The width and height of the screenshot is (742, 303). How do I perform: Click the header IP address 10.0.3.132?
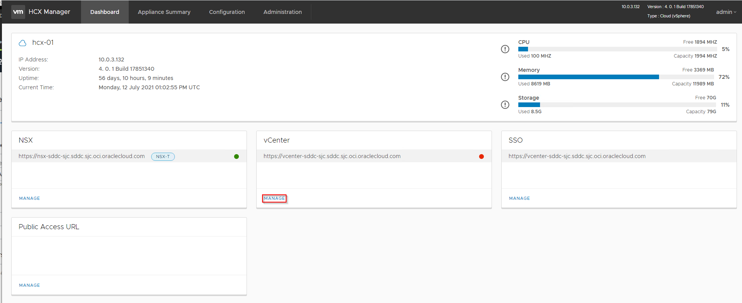tap(631, 7)
